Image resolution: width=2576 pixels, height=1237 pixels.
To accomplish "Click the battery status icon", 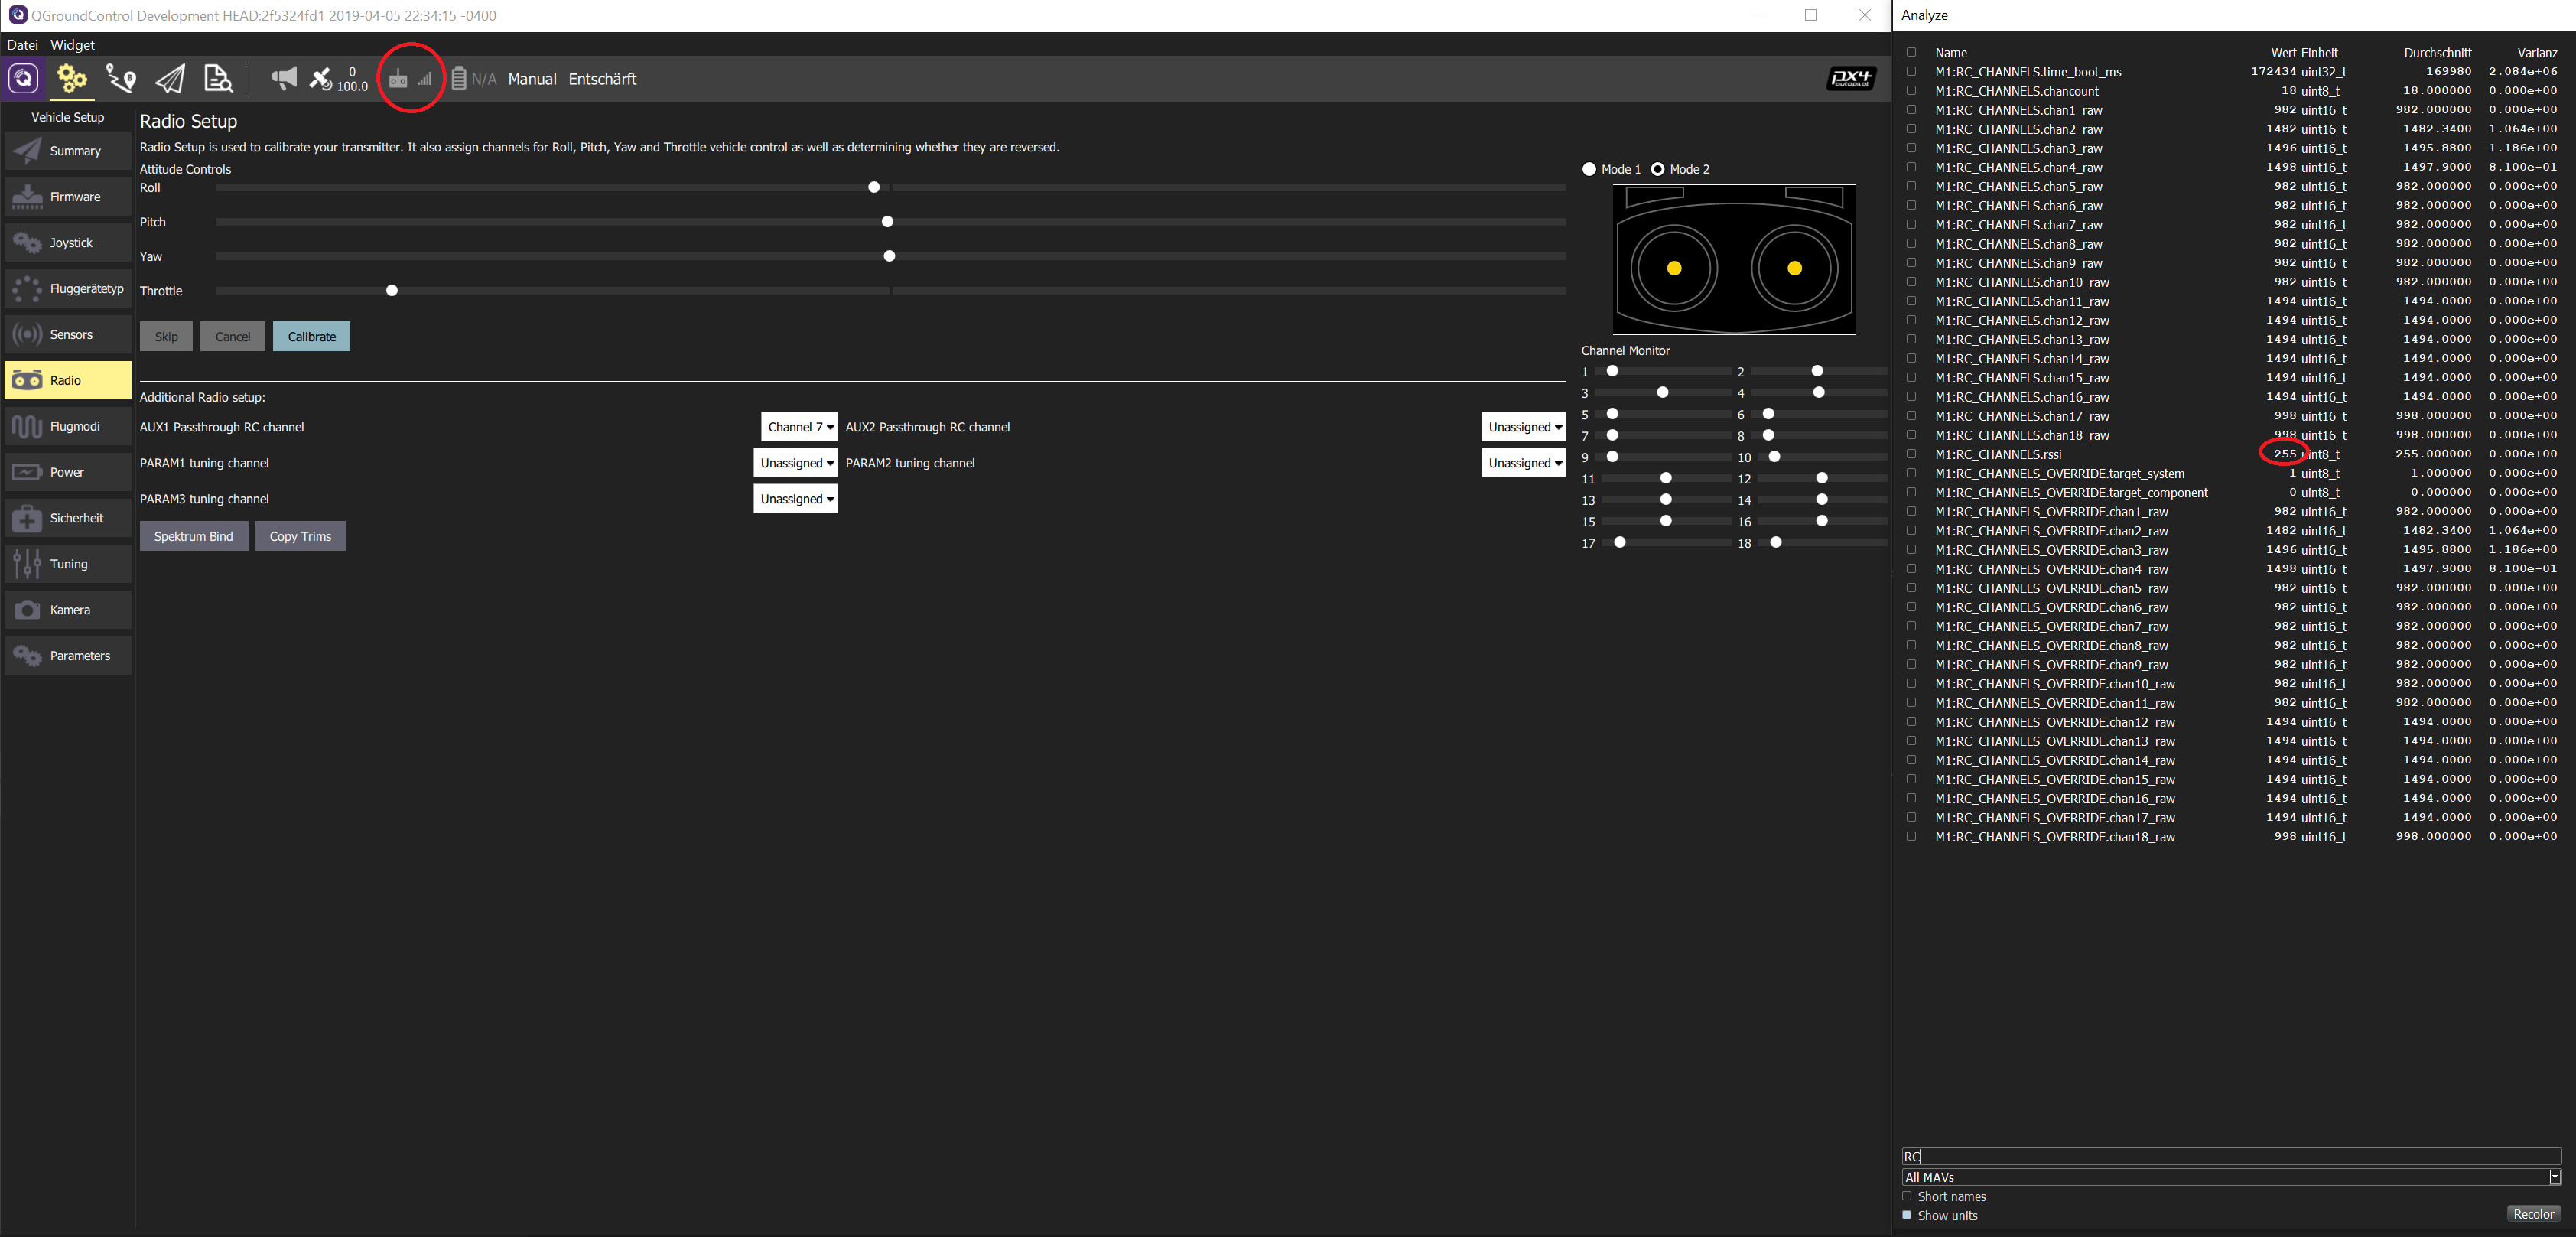I will click(459, 78).
